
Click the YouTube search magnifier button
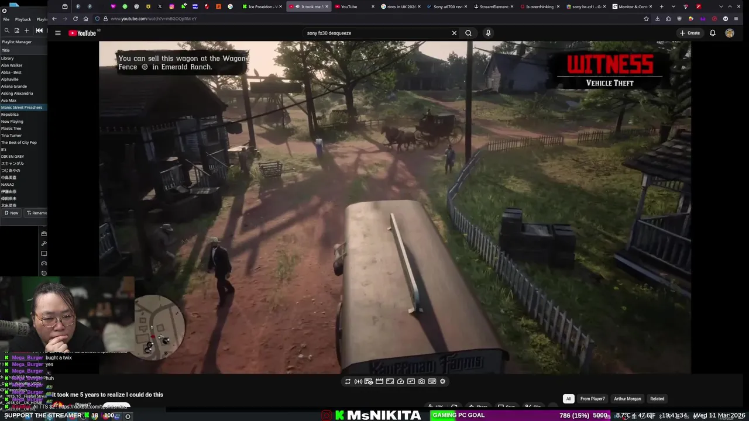[x=468, y=33]
